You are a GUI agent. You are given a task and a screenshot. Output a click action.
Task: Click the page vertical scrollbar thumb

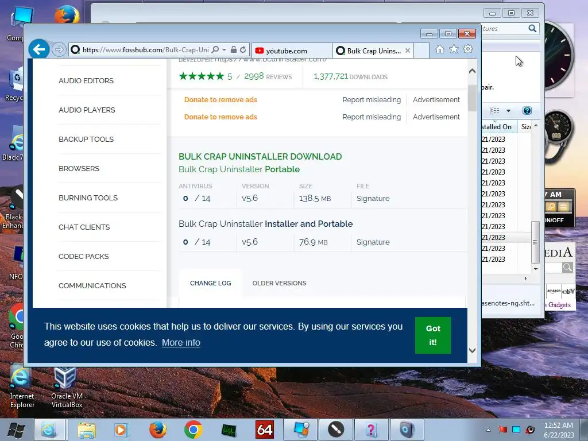472,98
